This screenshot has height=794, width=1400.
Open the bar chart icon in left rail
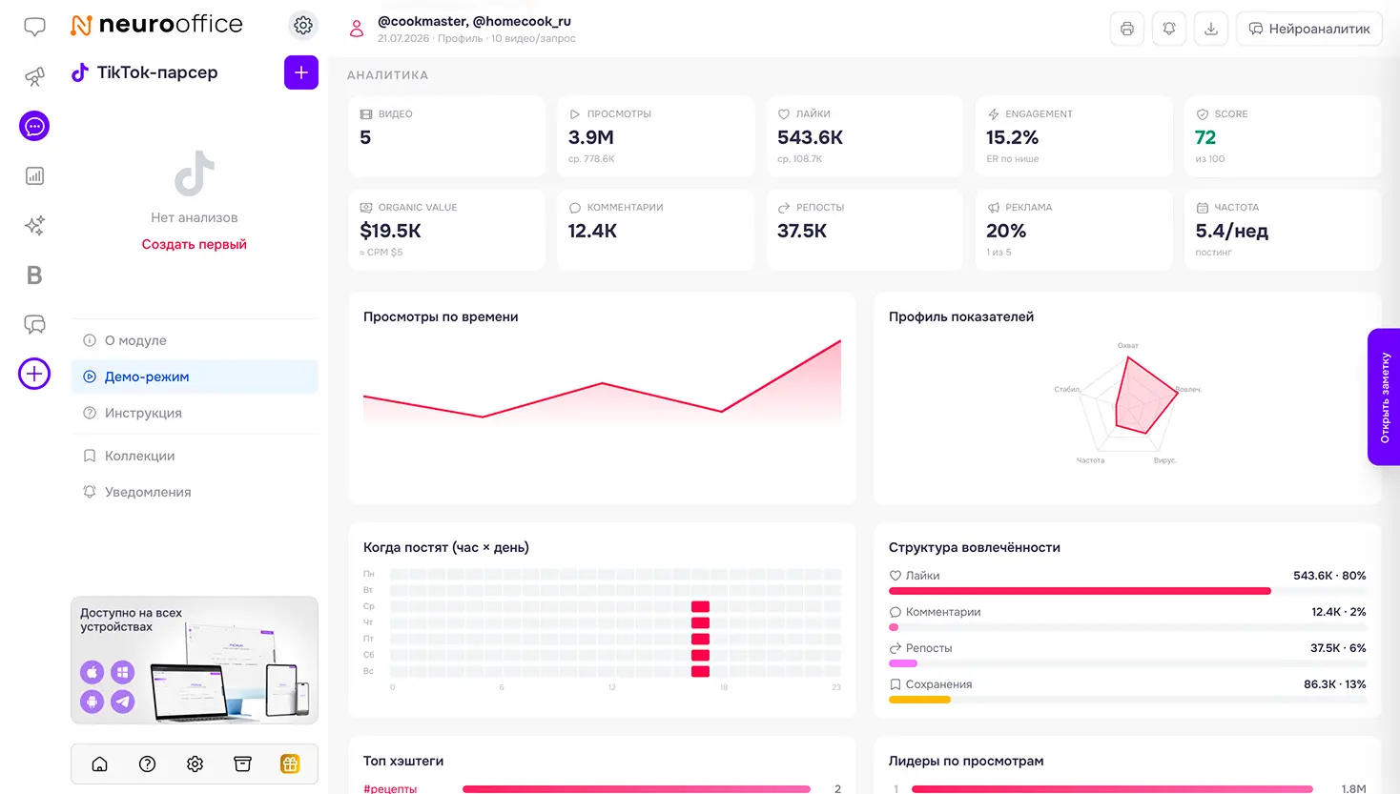coord(34,175)
